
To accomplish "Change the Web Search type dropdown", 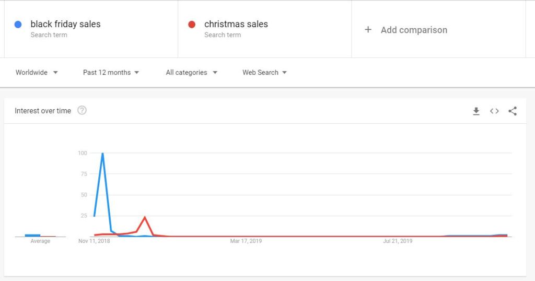I will [264, 72].
